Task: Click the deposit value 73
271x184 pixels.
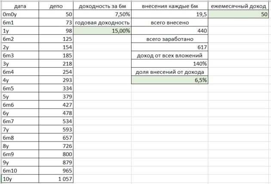Action: pyautogui.click(x=56, y=22)
